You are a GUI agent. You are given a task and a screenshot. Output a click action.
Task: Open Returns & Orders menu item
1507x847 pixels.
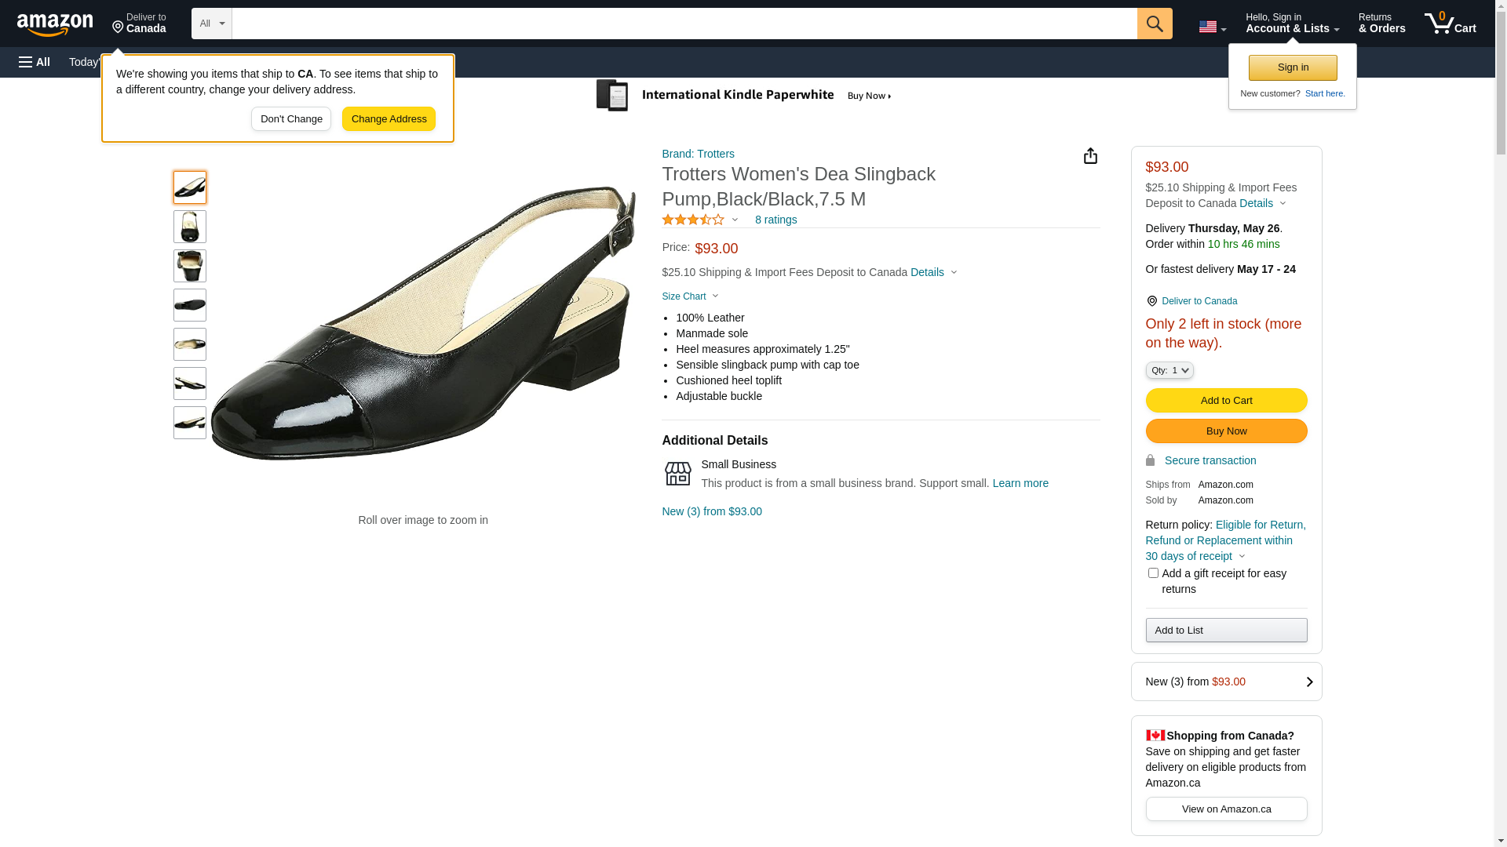[x=1381, y=24]
